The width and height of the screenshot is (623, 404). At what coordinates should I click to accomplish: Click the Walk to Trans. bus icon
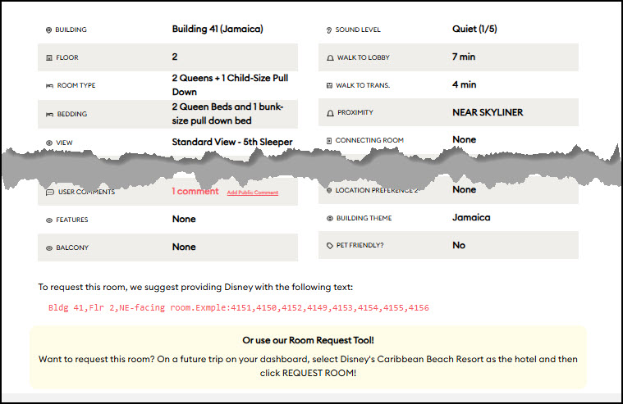[329, 85]
